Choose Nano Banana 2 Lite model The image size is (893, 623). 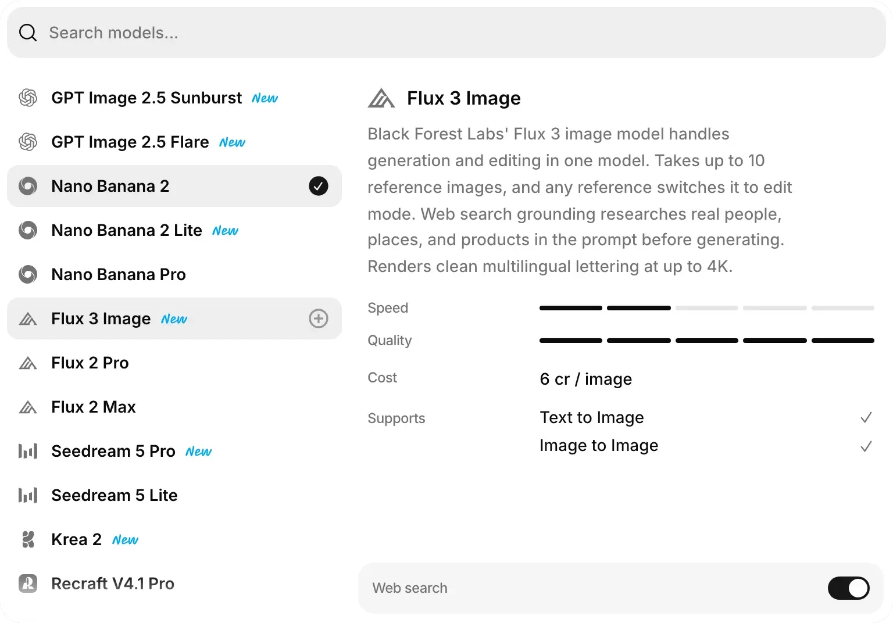pos(174,230)
